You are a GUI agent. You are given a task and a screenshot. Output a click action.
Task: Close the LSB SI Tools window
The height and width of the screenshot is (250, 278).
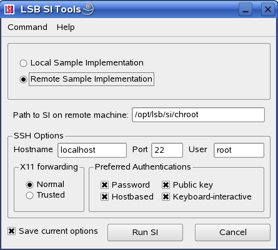268,9
